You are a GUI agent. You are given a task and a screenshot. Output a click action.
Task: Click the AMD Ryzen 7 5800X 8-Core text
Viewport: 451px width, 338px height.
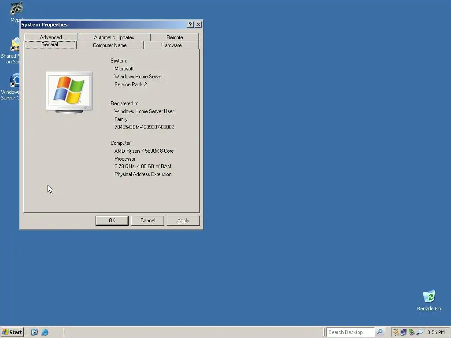(x=144, y=151)
